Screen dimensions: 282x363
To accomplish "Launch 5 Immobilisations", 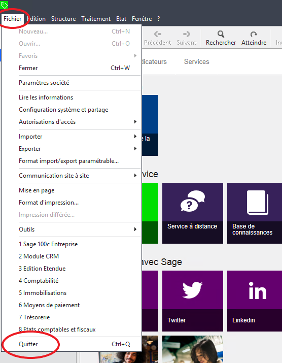I will click(72, 293).
